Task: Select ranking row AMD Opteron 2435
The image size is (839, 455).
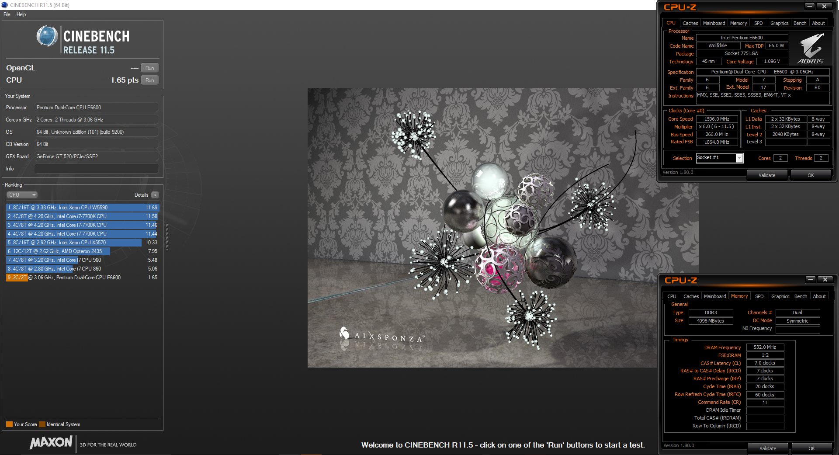Action: (83, 251)
